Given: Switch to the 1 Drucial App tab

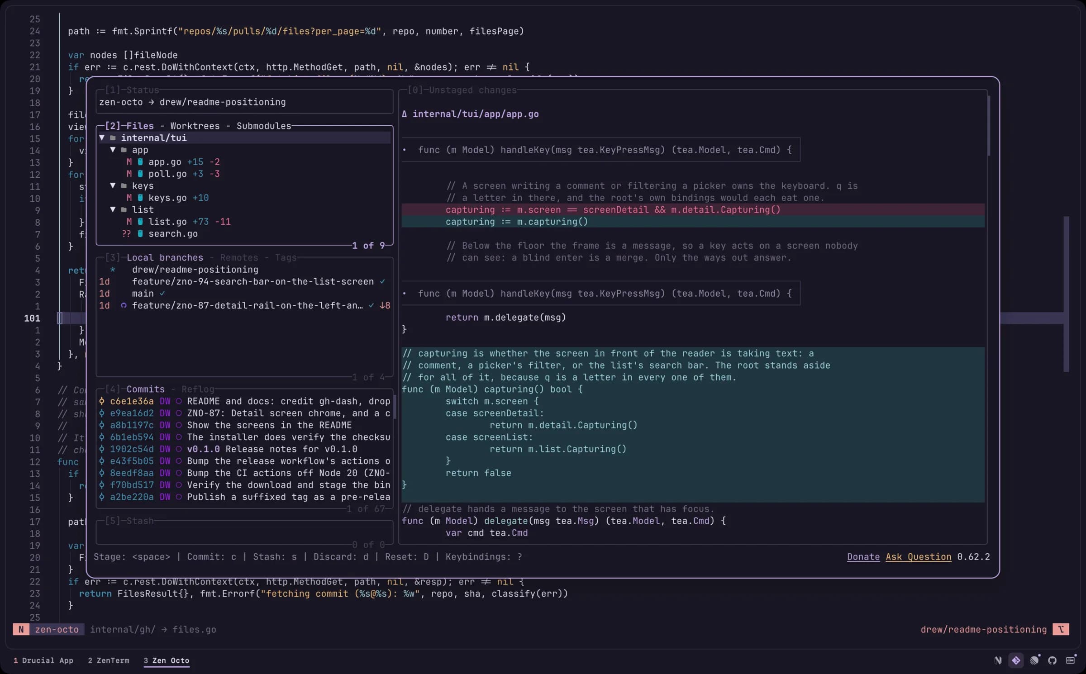Looking at the screenshot, I should click(x=43, y=660).
